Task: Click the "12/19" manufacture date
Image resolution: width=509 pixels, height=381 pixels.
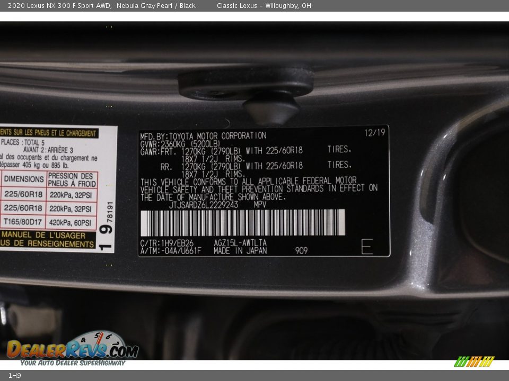Action: (375, 132)
